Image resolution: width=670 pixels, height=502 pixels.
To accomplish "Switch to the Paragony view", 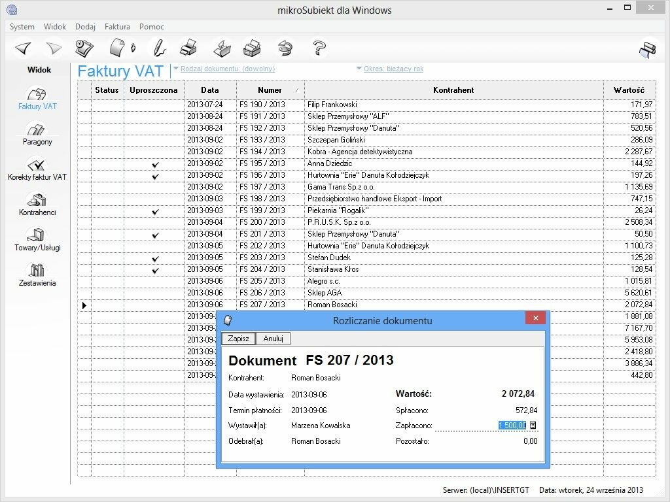I will (x=37, y=134).
